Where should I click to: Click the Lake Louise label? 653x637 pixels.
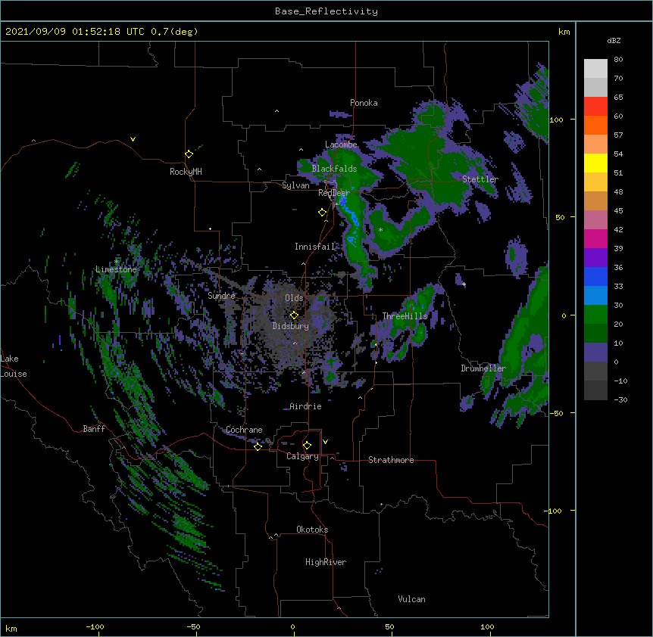click(14, 366)
